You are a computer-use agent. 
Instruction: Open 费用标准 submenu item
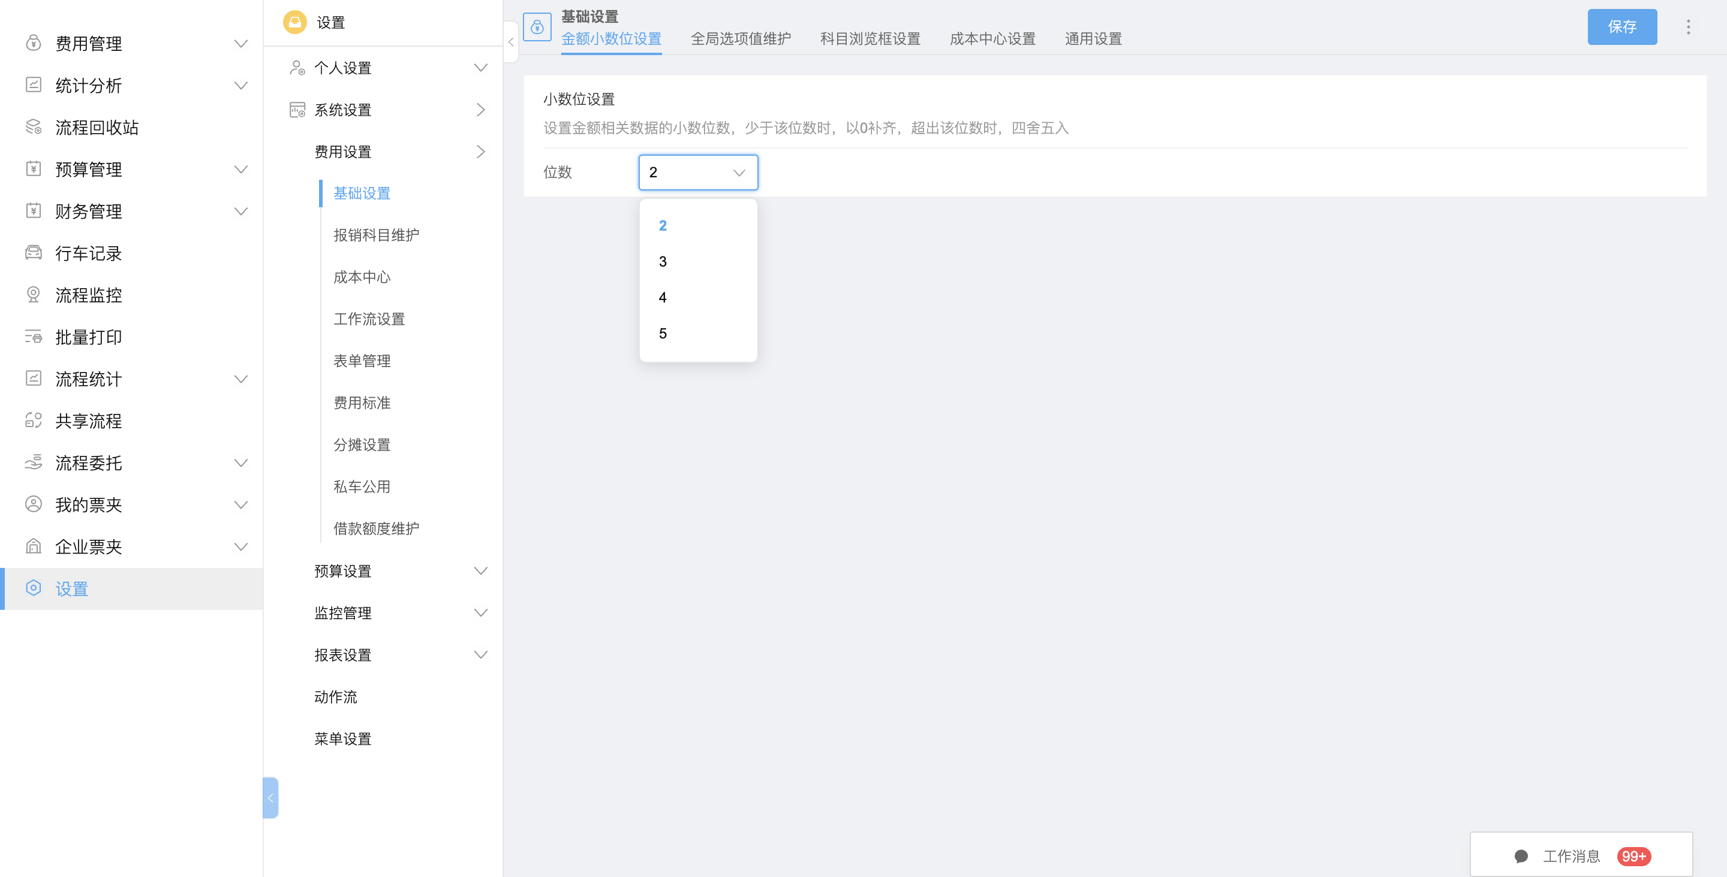click(362, 403)
